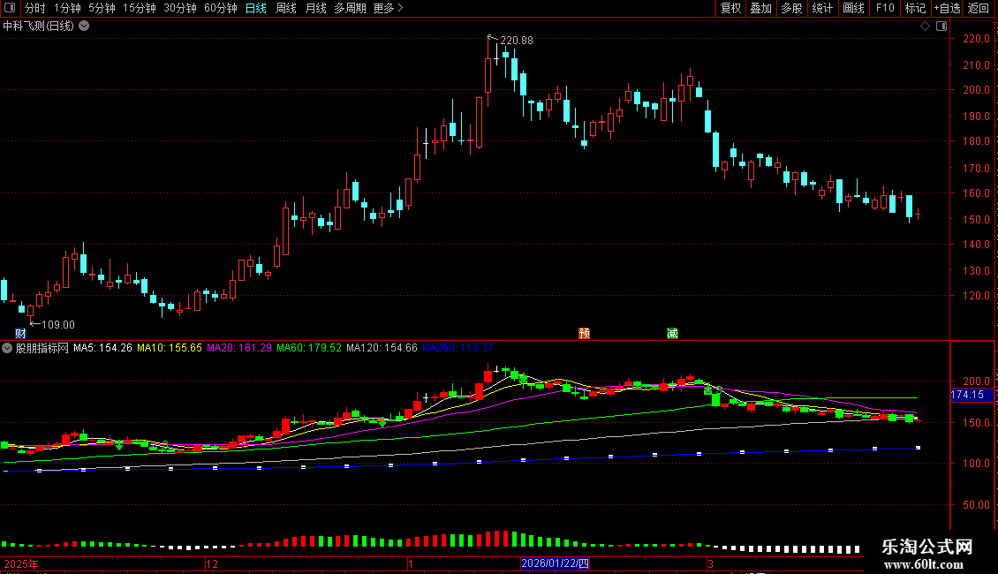
Task: Click the 2025年 timeline label
Action: [21, 563]
